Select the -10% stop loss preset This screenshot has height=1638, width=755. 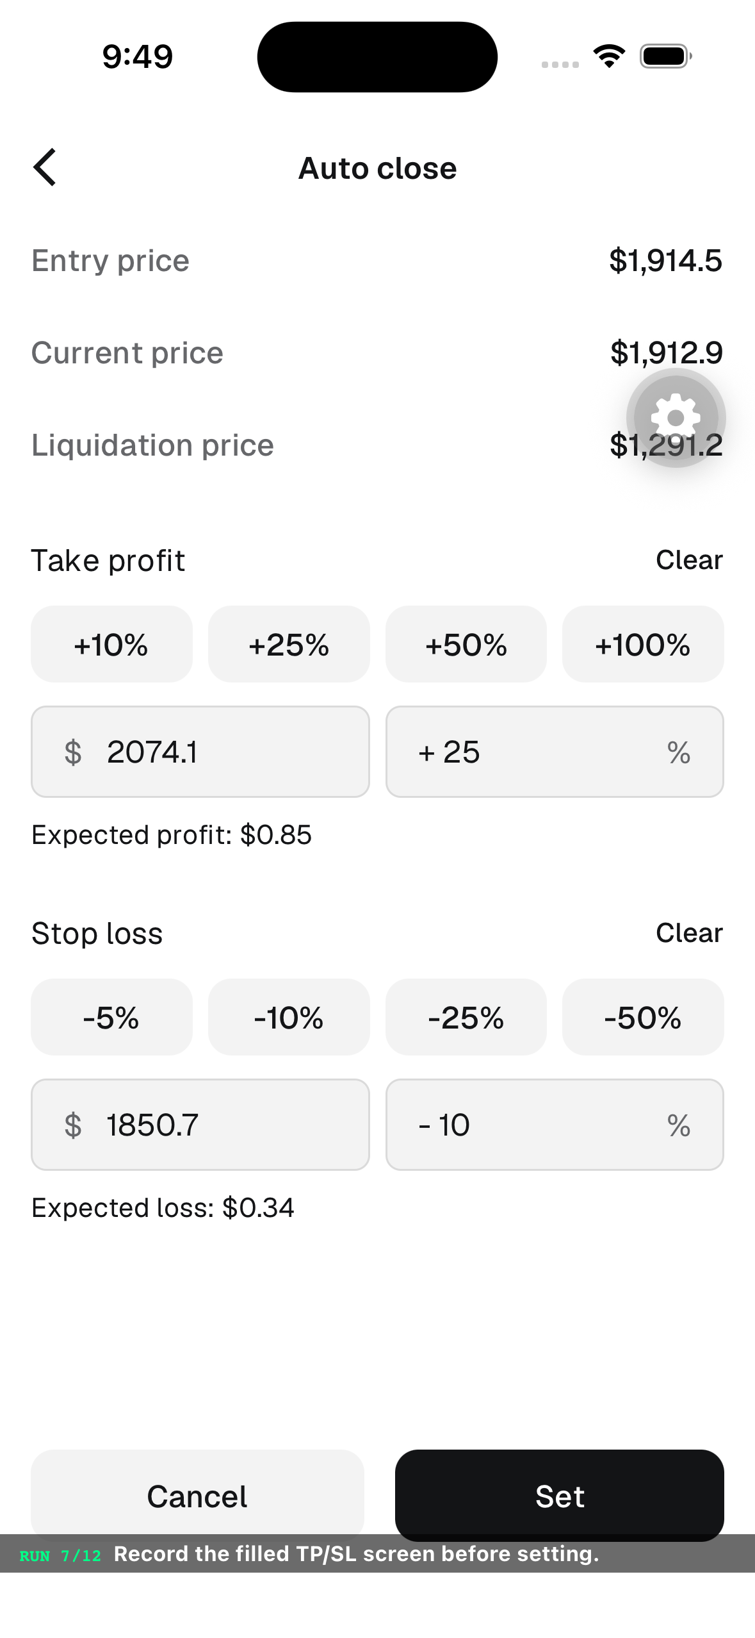(289, 1017)
